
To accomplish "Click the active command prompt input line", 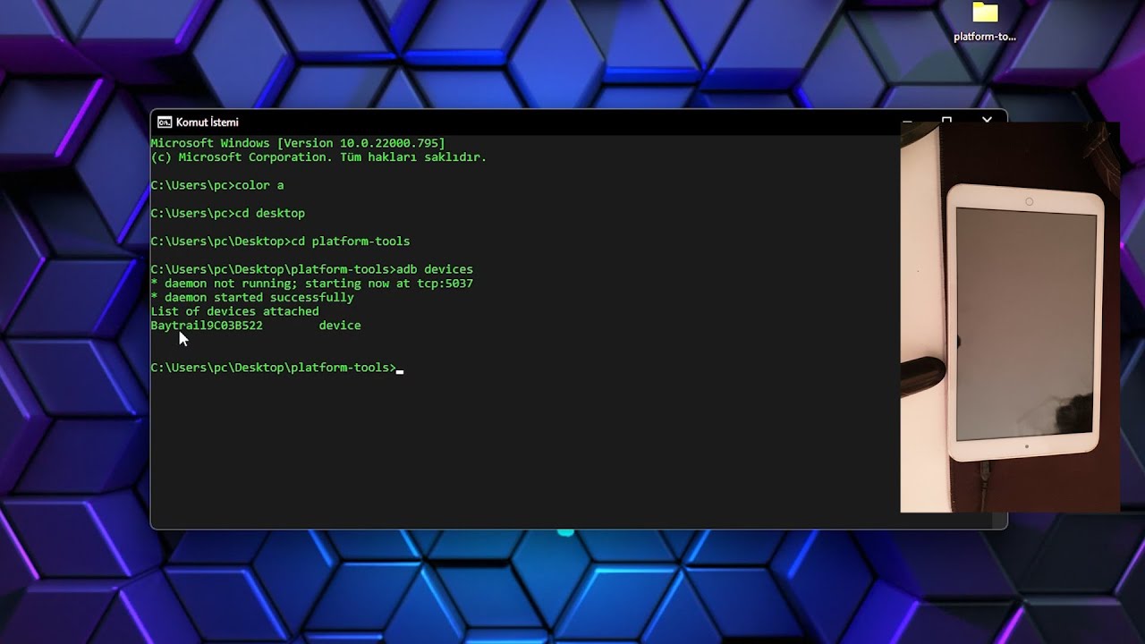I will coord(277,368).
